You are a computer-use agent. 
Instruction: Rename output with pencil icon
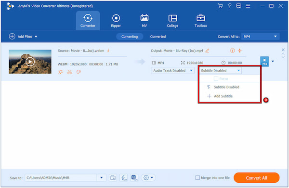tap(207, 50)
